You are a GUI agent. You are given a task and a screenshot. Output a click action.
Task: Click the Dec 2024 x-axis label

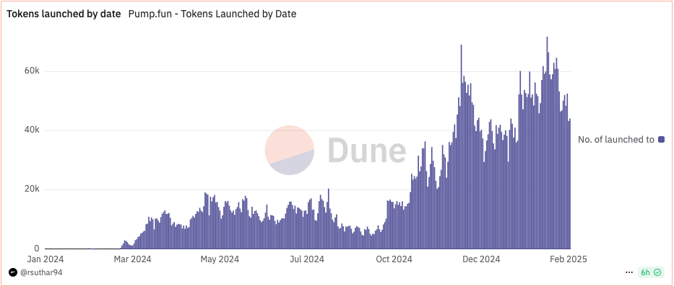[481, 259]
